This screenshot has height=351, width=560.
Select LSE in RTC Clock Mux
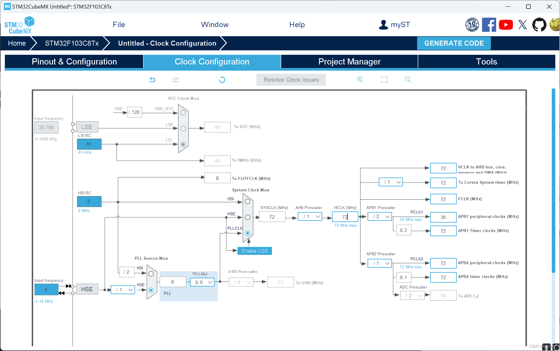[183, 129]
